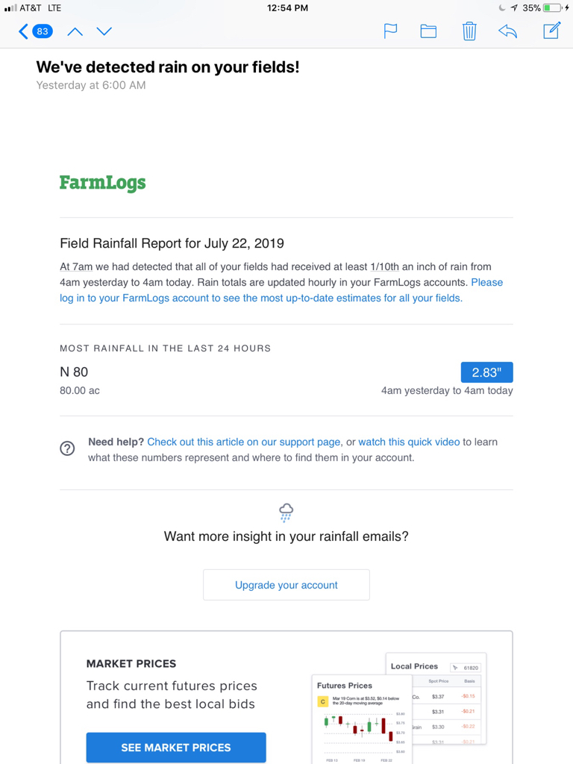
Task: Click Upgrade your account button
Action: (286, 585)
